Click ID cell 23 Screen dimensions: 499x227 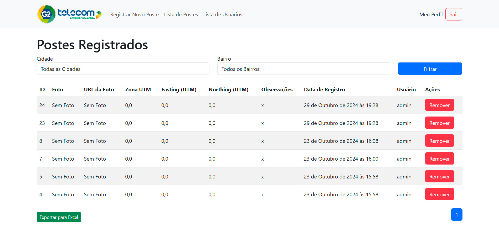tap(42, 123)
